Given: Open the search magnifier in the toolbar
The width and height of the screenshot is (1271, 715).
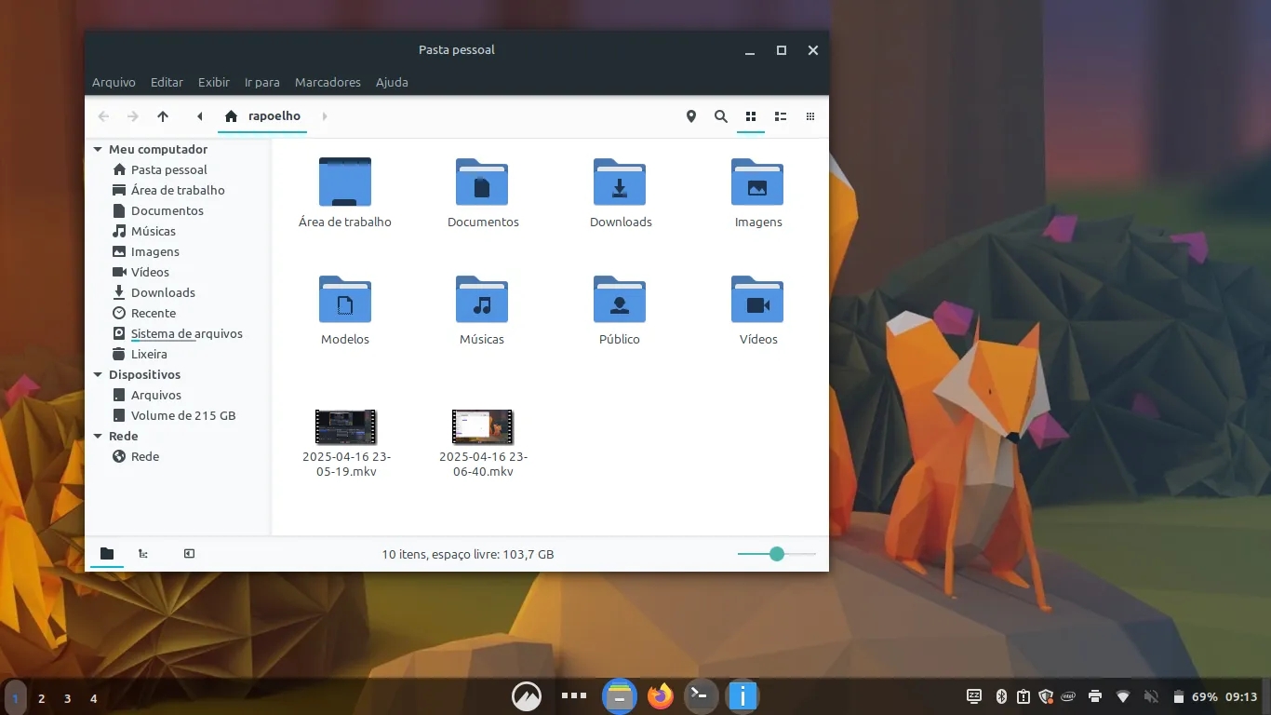Looking at the screenshot, I should (x=720, y=116).
